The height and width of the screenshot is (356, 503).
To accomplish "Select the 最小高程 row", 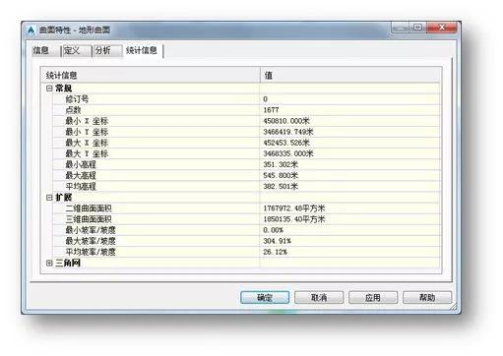I will (246, 164).
